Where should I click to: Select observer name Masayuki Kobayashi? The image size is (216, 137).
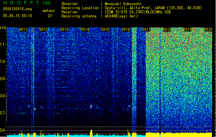pyautogui.click(x=123, y=4)
